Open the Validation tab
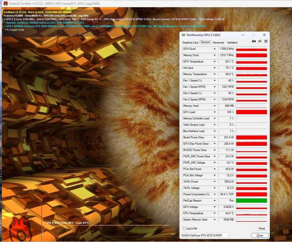 pyautogui.click(x=232, y=43)
